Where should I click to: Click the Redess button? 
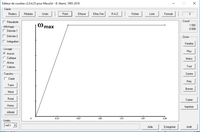[x=12, y=14]
